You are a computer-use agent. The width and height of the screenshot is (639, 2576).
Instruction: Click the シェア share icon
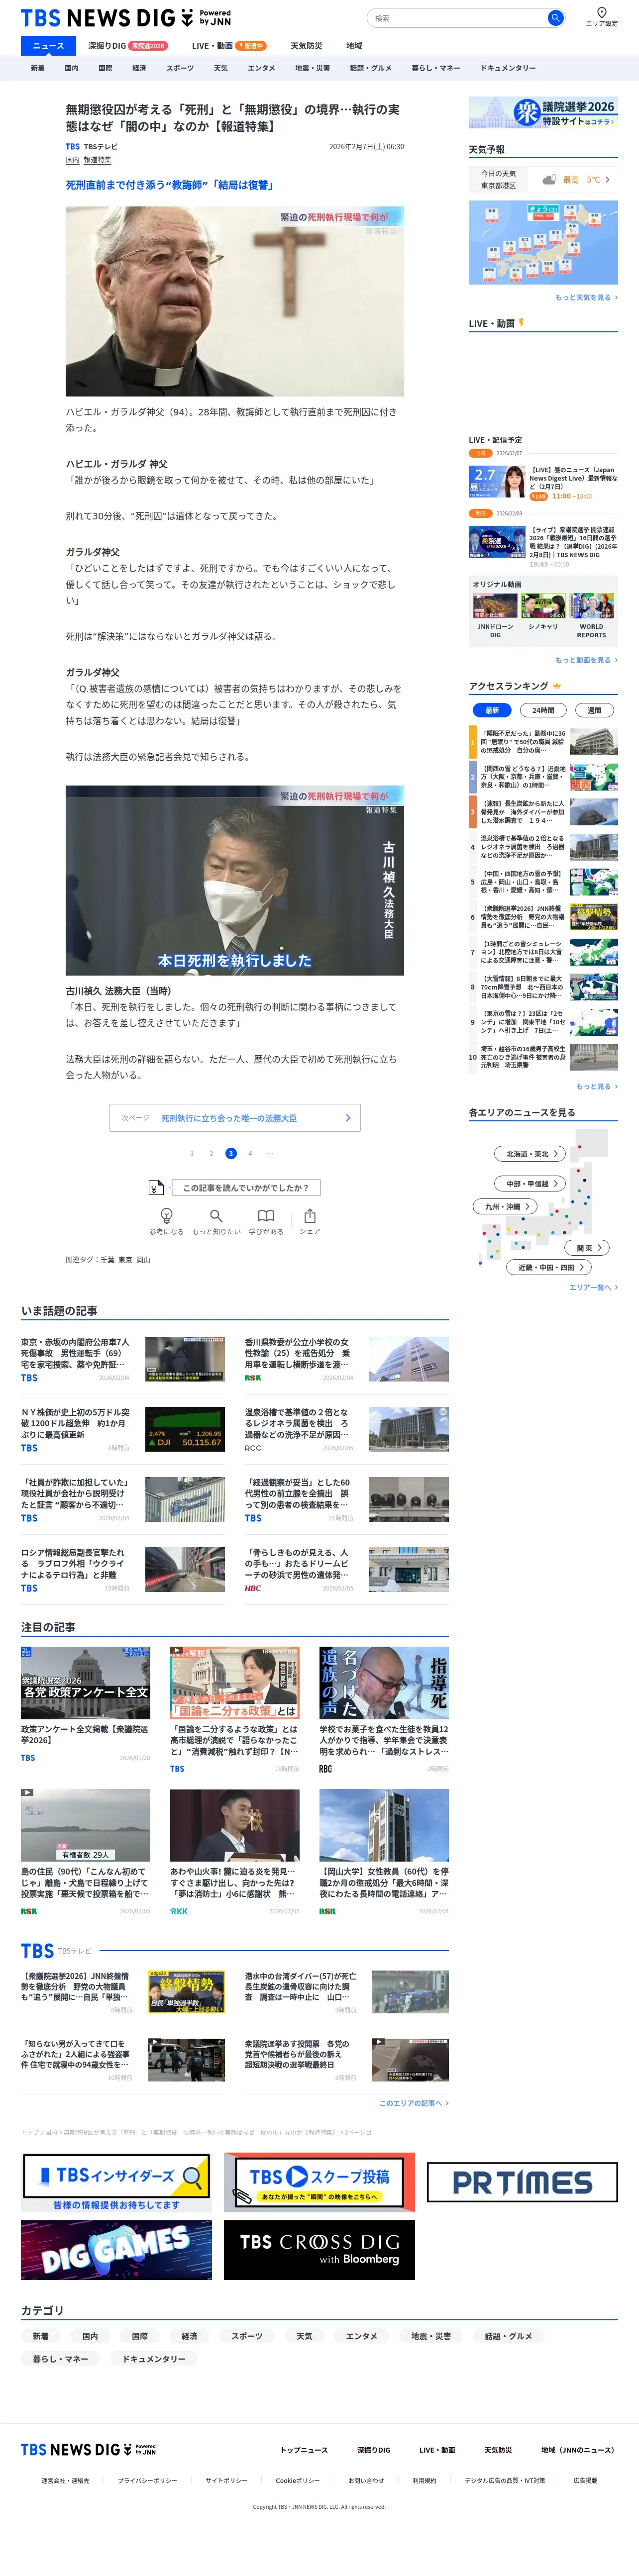[x=310, y=1215]
